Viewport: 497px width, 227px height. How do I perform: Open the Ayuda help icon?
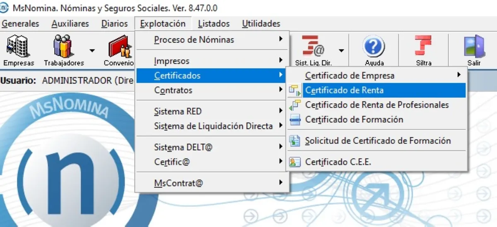[x=374, y=50]
